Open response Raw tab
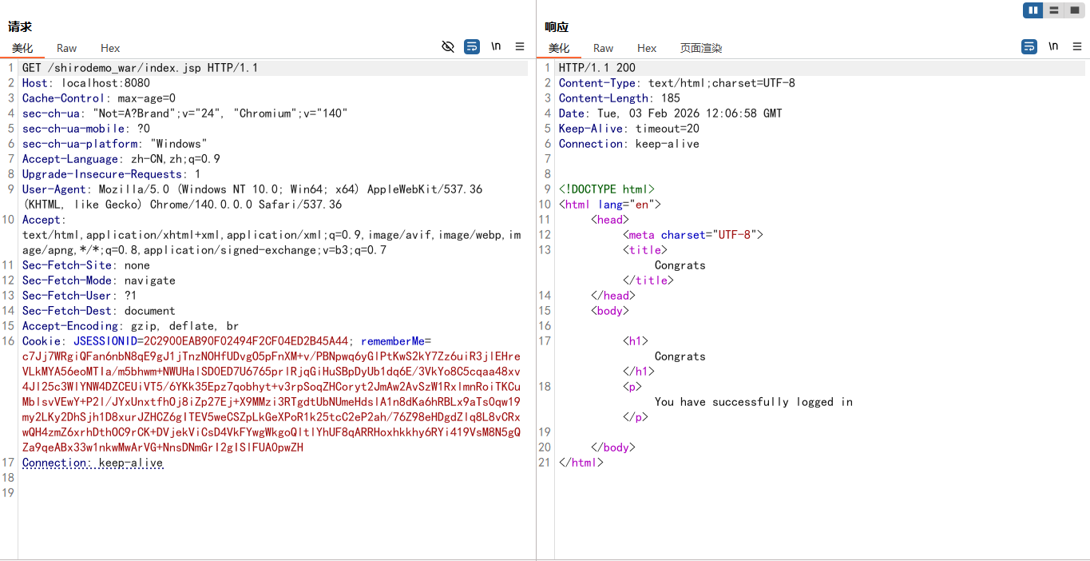Image resolution: width=1090 pixels, height=561 pixels. tap(604, 48)
